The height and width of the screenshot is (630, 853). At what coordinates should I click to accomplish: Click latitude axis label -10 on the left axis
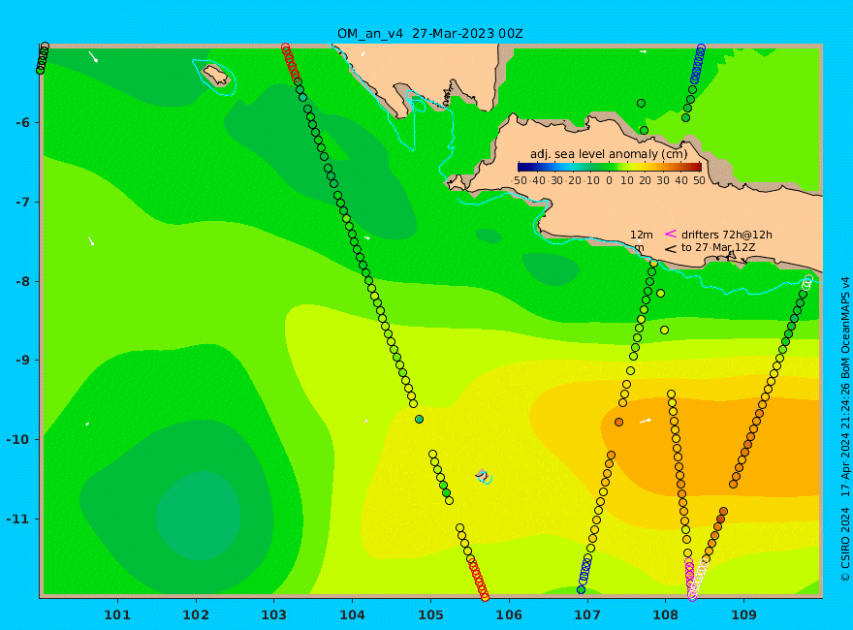(x=19, y=440)
